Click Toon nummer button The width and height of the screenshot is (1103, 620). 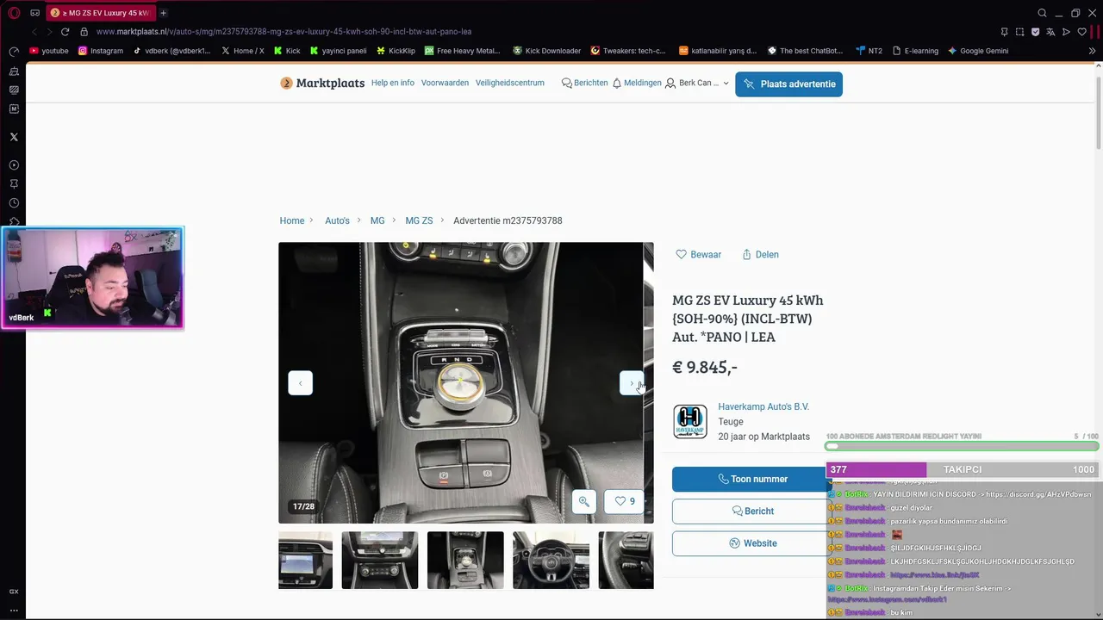(751, 479)
